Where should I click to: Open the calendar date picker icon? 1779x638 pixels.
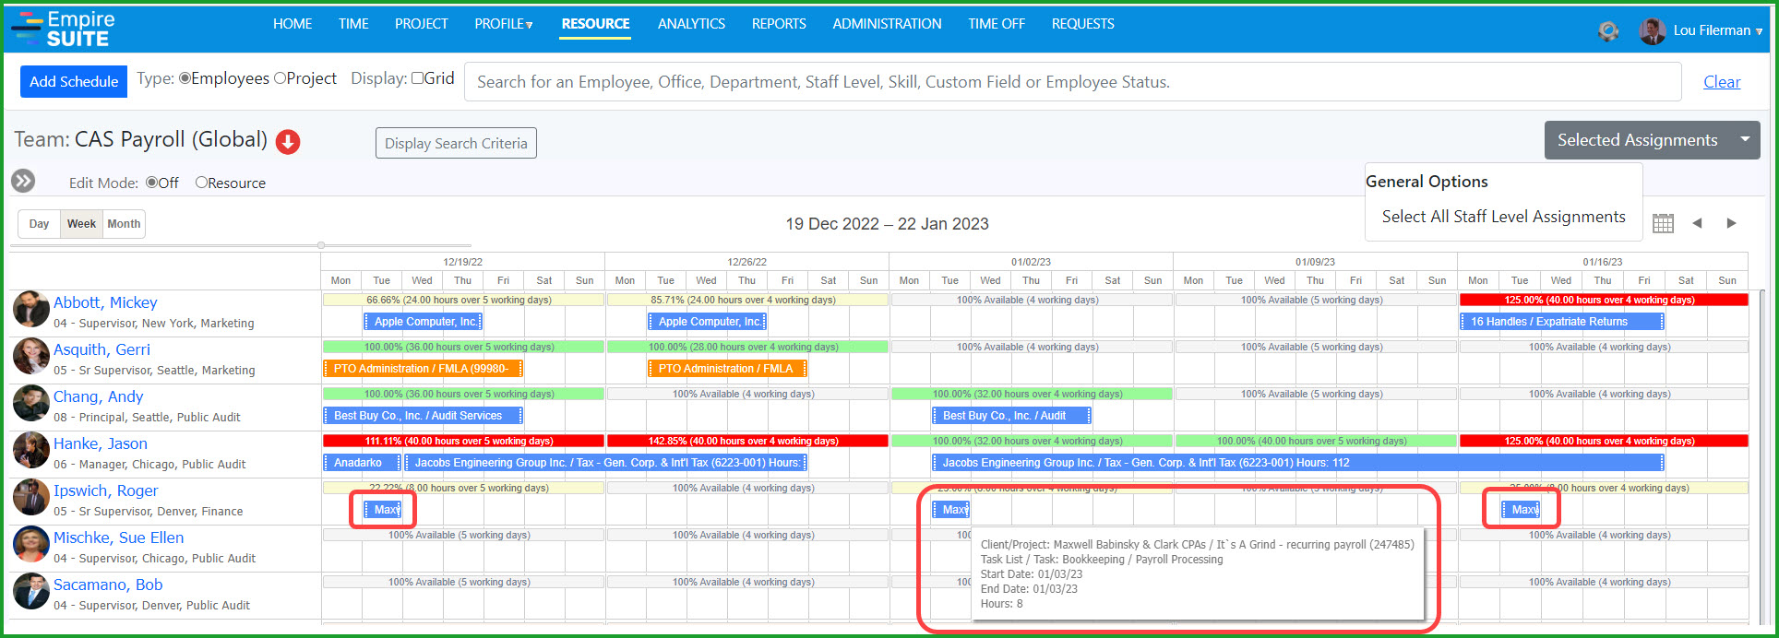(x=1663, y=223)
